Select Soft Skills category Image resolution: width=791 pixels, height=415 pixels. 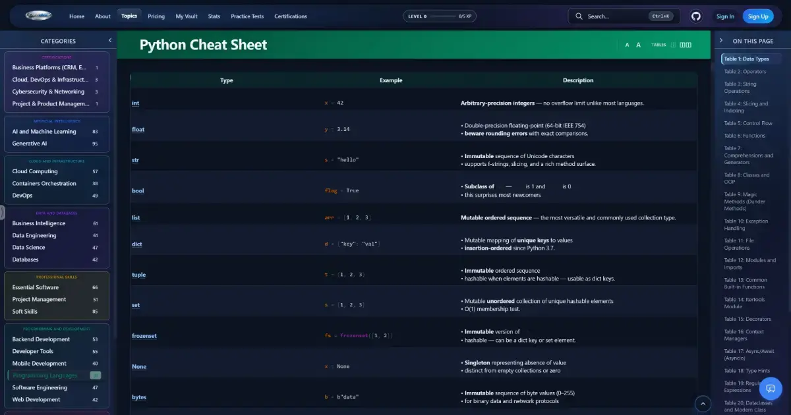click(x=57, y=312)
